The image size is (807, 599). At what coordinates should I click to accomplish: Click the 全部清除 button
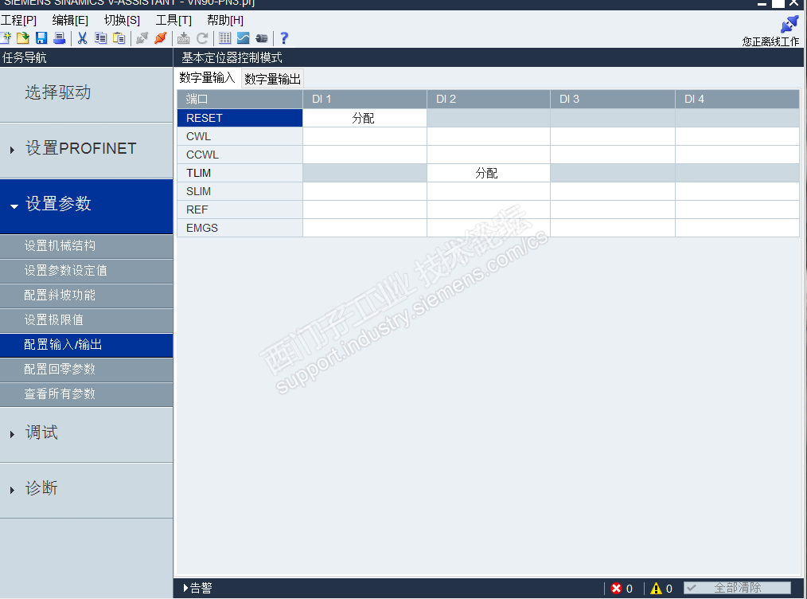pyautogui.click(x=737, y=588)
